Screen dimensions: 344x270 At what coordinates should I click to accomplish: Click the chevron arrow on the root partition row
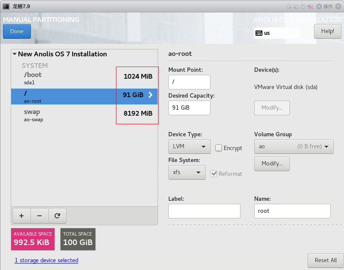click(x=150, y=95)
